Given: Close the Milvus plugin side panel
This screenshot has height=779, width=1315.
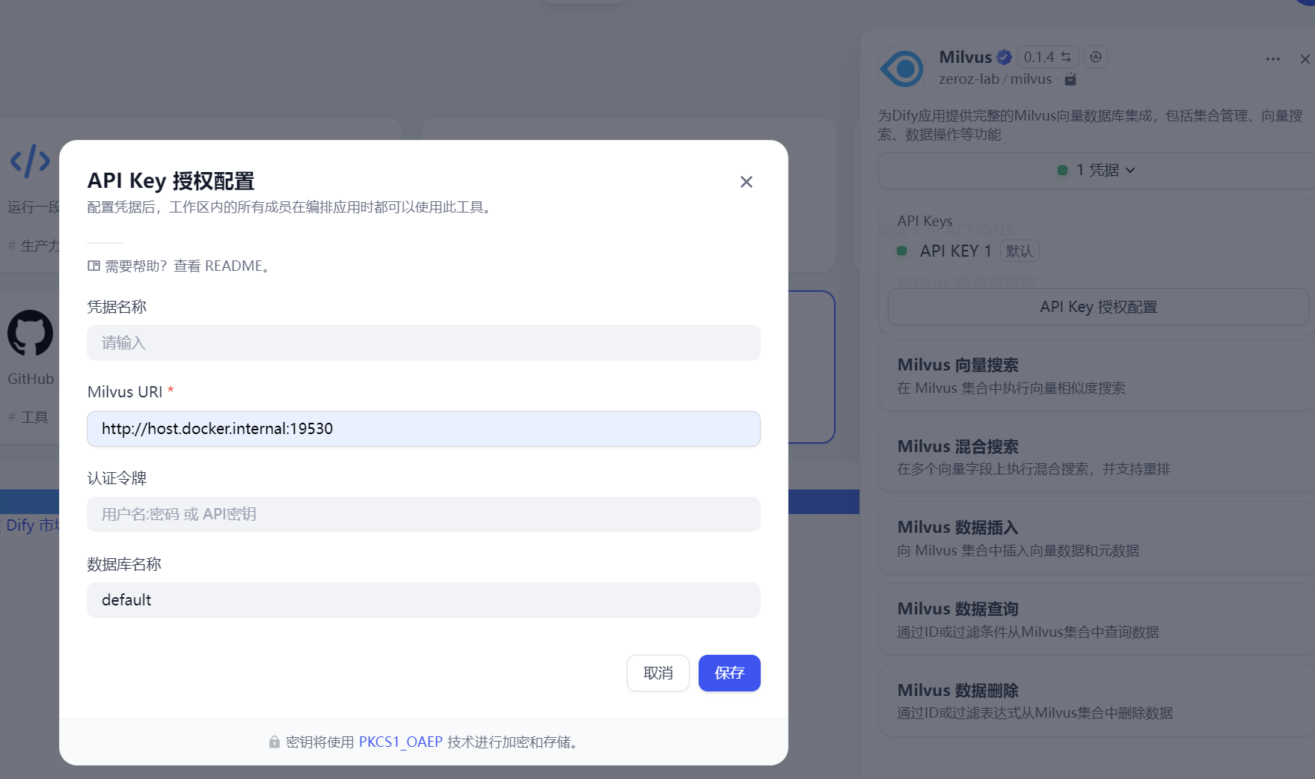Looking at the screenshot, I should pos(1305,59).
